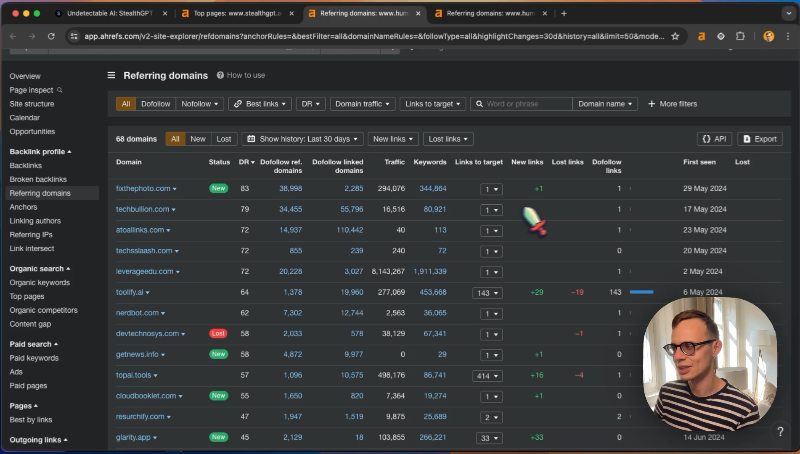The image size is (800, 454).
Task: Open a new browser tab
Action: click(x=564, y=13)
